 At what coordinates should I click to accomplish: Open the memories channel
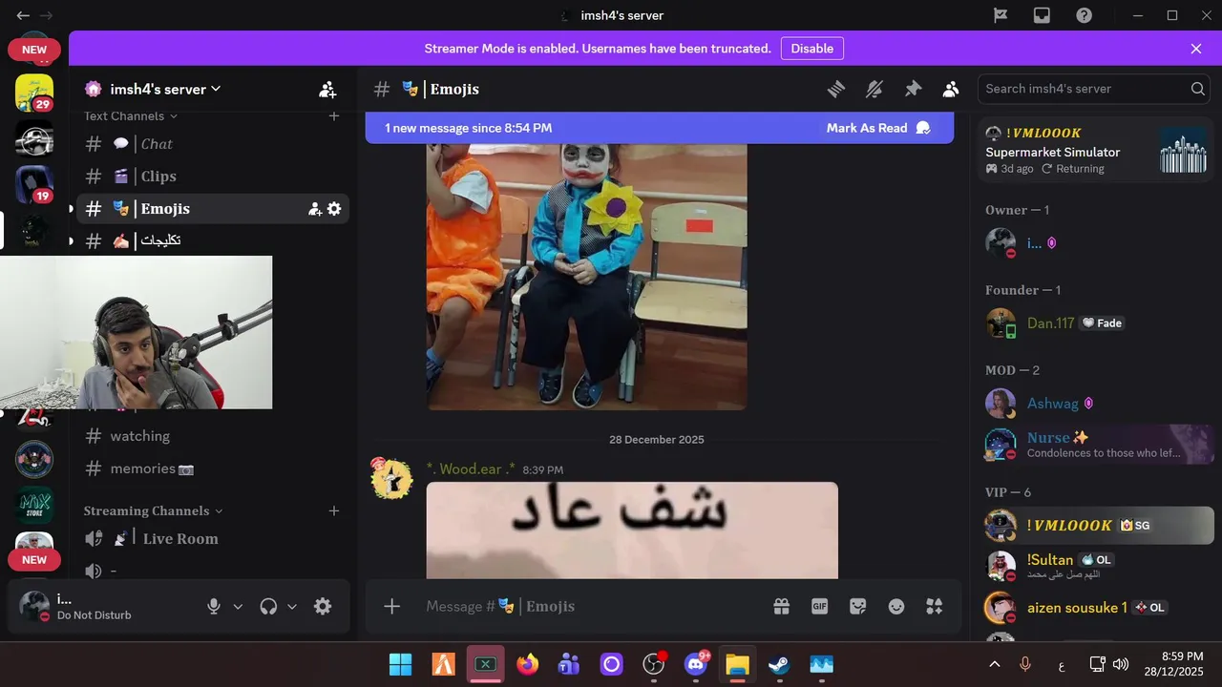213,468
